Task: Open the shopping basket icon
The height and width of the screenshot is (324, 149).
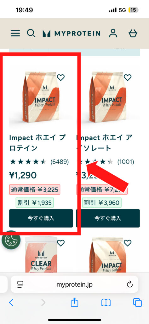Action: 133,33
